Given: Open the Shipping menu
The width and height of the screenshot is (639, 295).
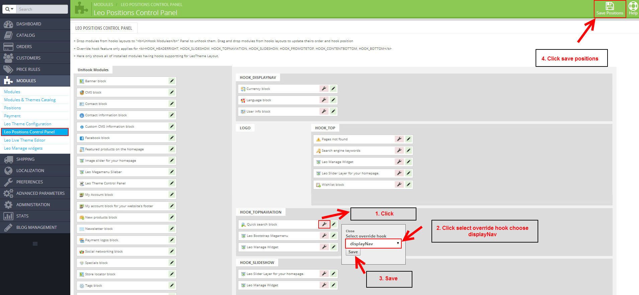Looking at the screenshot, I should 35,159.
